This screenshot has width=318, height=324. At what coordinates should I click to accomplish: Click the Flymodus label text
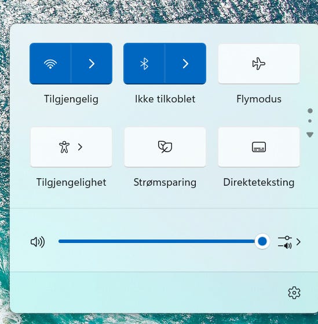[259, 99]
